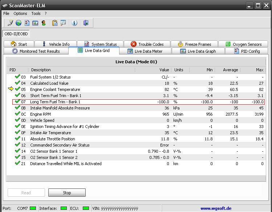
Task: Open the www.wgsoft.de link
Action: point(216,208)
